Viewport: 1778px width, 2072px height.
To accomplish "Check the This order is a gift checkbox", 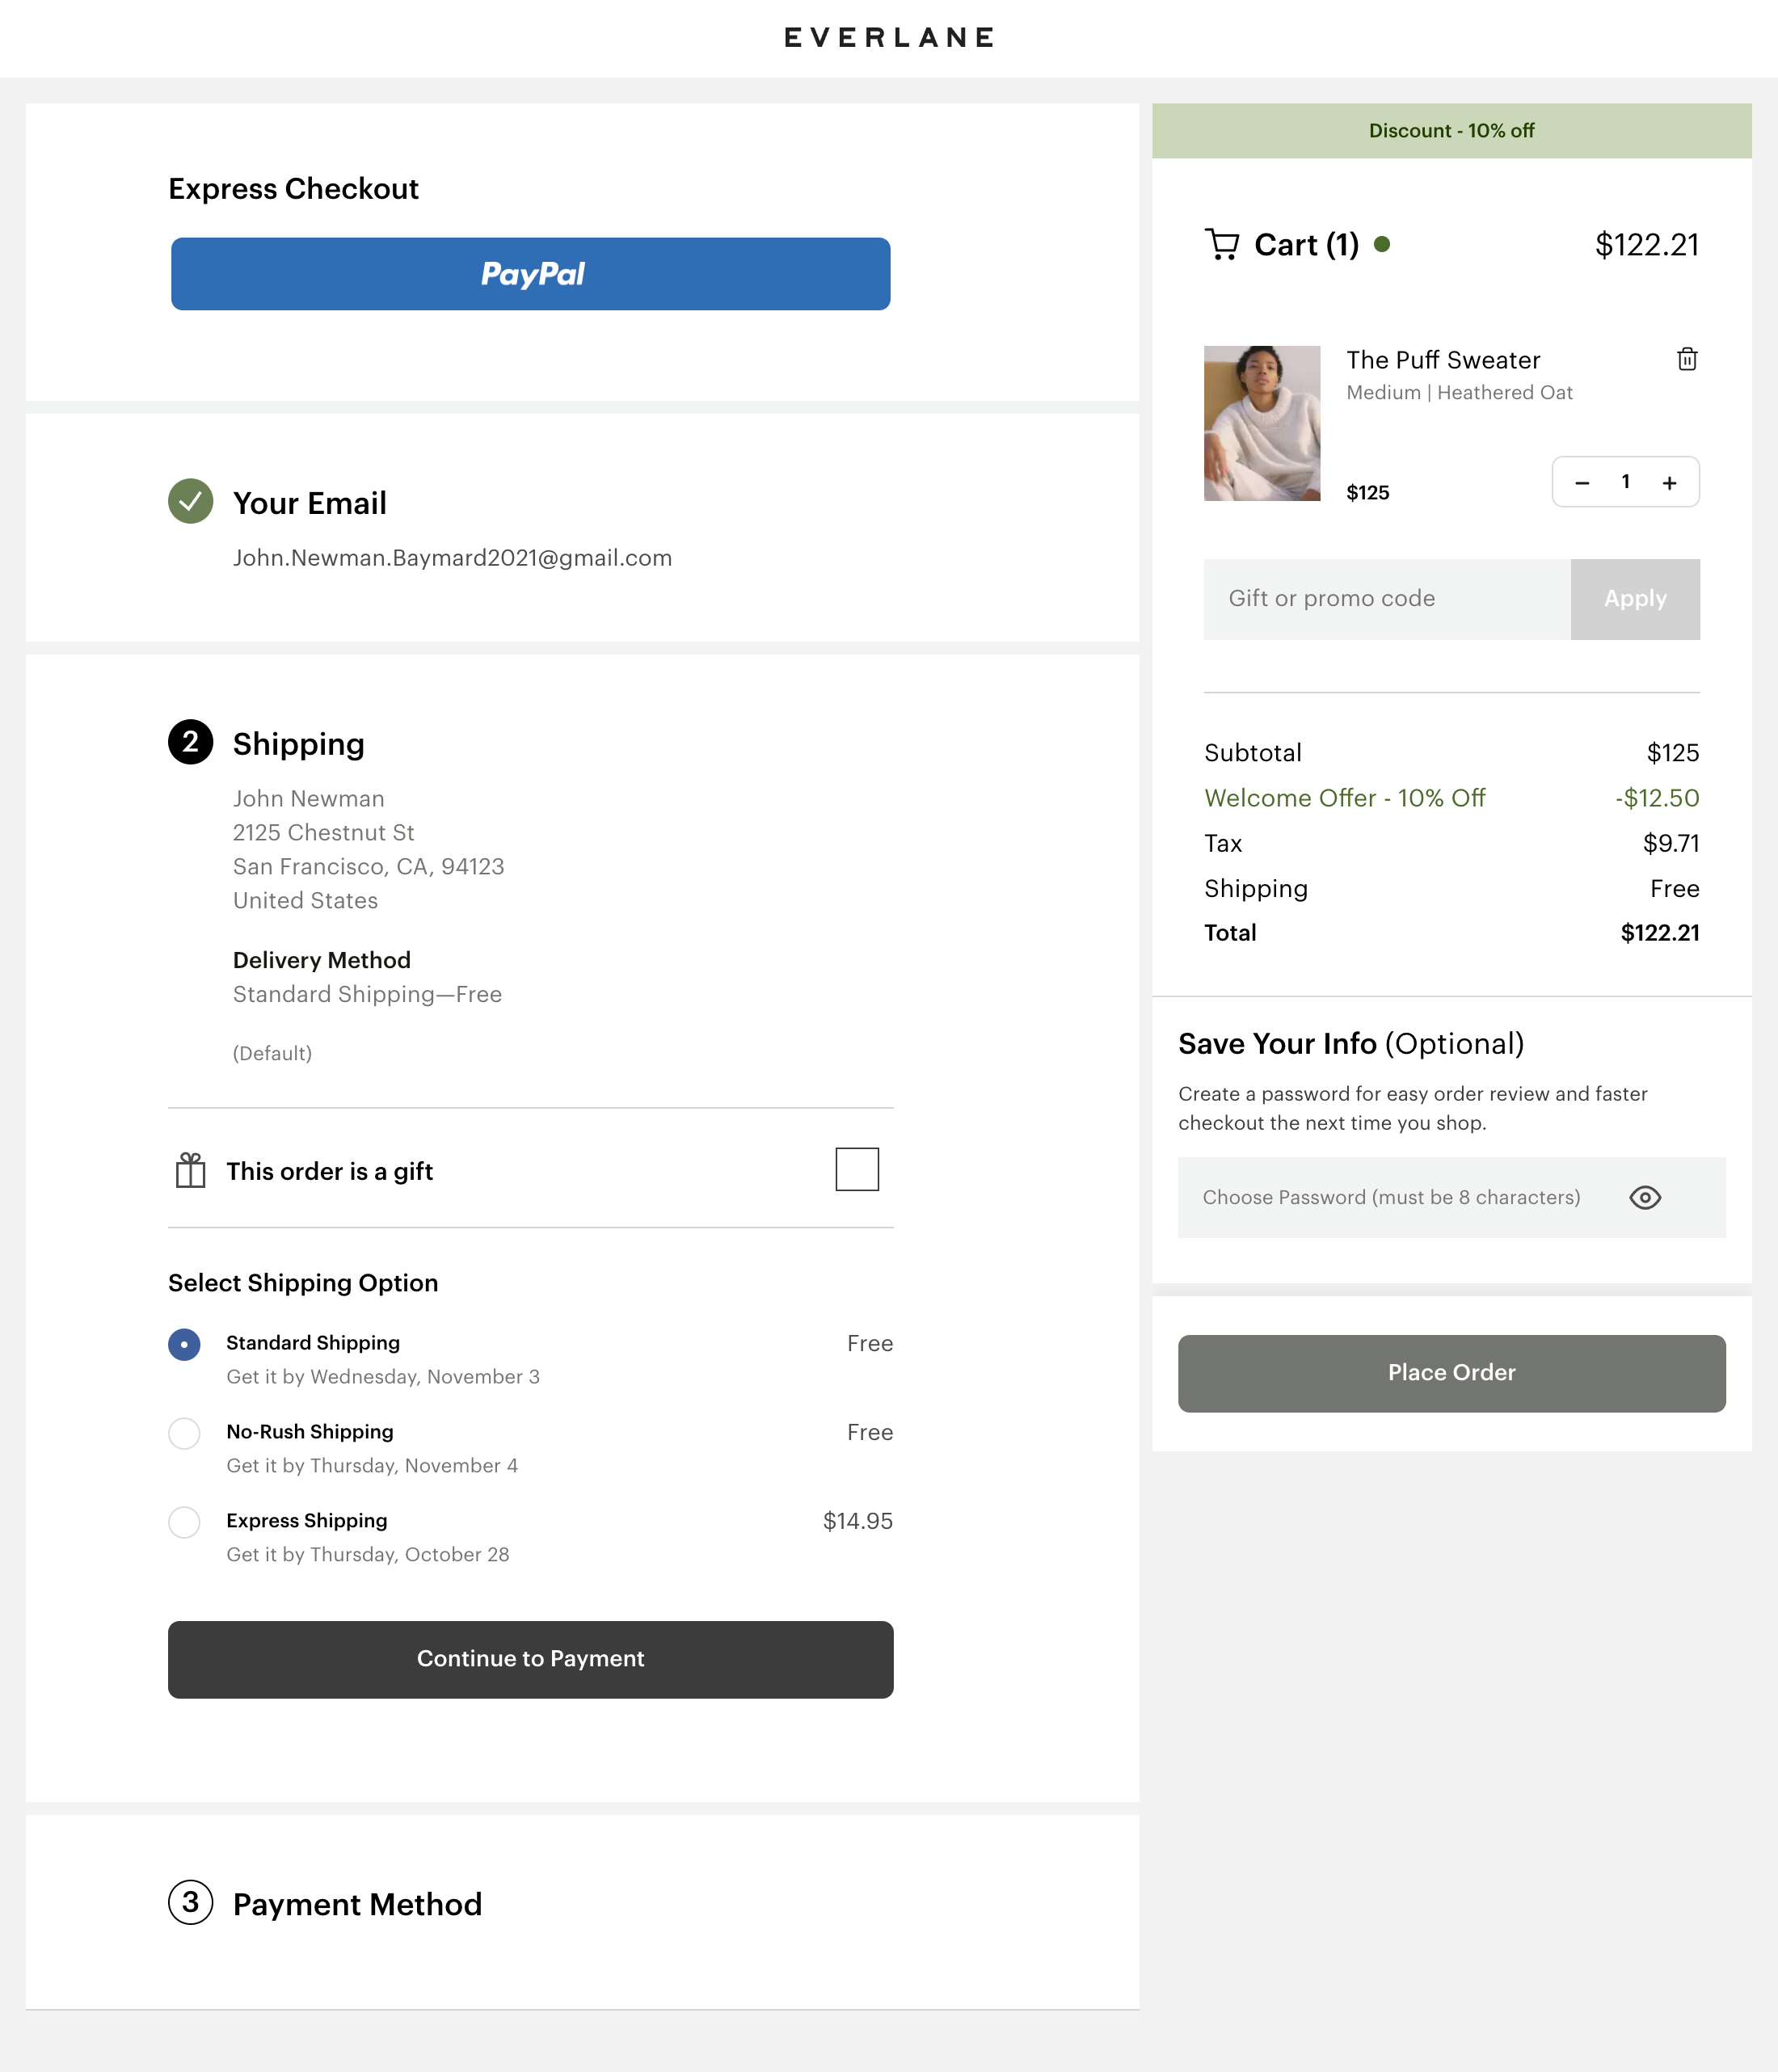I will point(856,1168).
